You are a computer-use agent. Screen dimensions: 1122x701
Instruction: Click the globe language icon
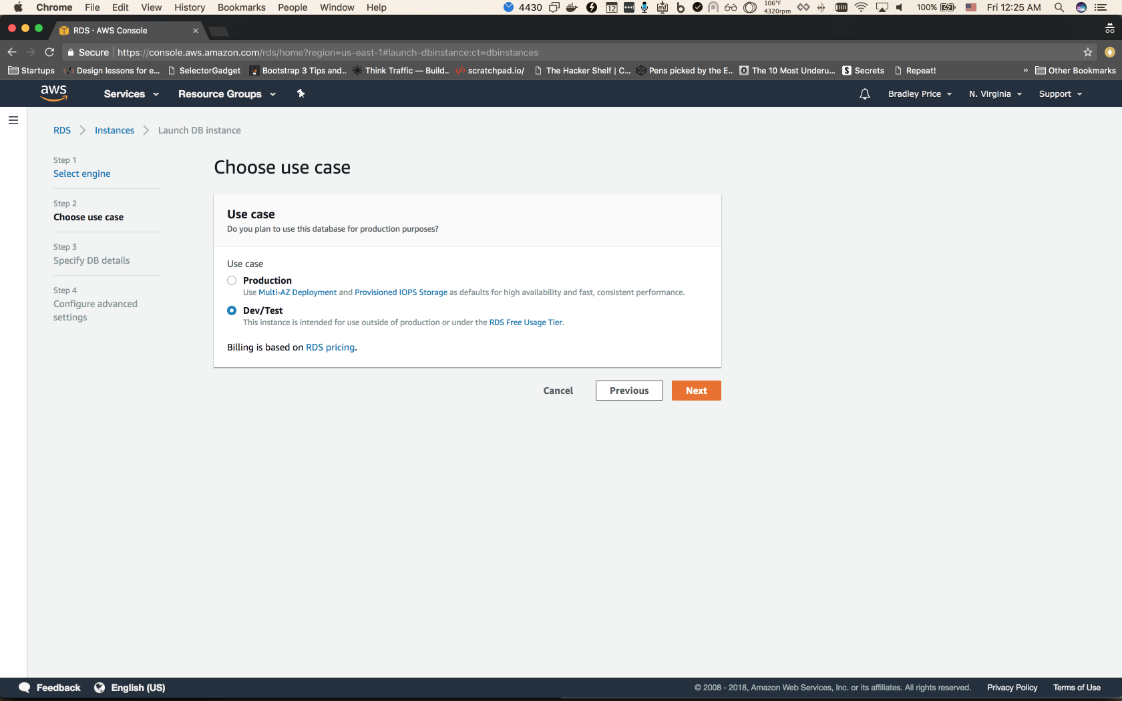[x=100, y=688]
